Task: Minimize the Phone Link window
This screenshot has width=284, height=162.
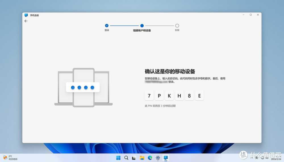Action: coord(244,15)
